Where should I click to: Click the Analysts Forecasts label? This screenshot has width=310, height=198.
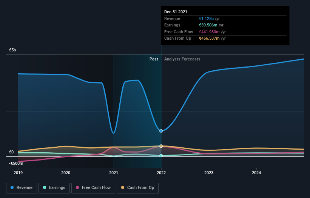click(x=182, y=59)
